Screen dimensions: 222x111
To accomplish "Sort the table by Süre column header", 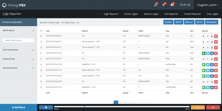I will click(x=192, y=31).
